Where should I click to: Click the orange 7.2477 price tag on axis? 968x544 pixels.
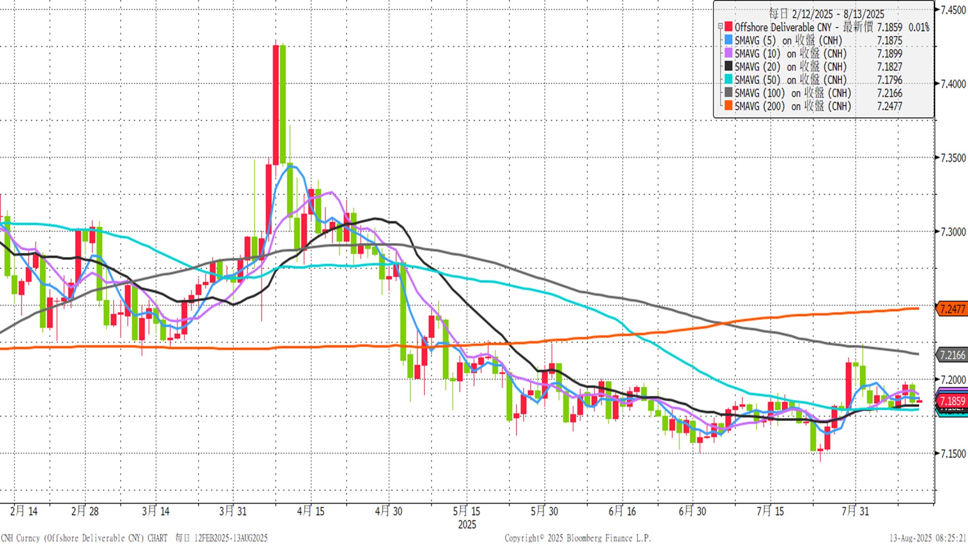click(952, 309)
